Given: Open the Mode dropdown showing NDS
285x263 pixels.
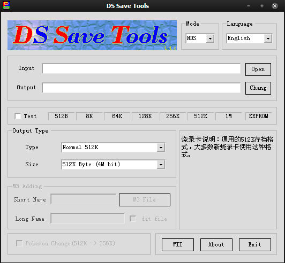Looking at the screenshot, I should pos(200,38).
